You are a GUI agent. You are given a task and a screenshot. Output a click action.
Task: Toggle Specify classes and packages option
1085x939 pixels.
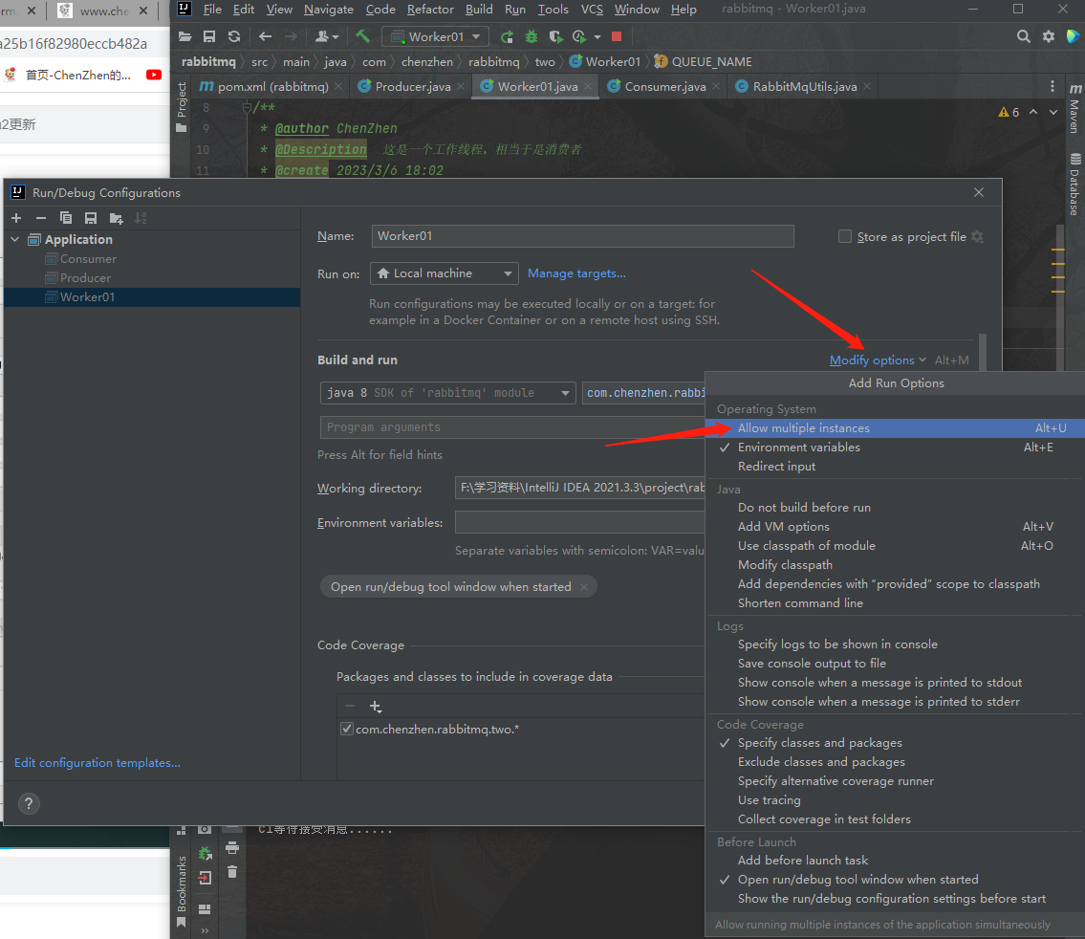tap(895, 742)
